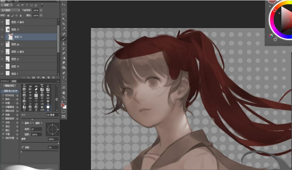The width and height of the screenshot is (292, 170).
Task: Click lock all (padlock) icon
Action: pyautogui.click(x=21, y=16)
